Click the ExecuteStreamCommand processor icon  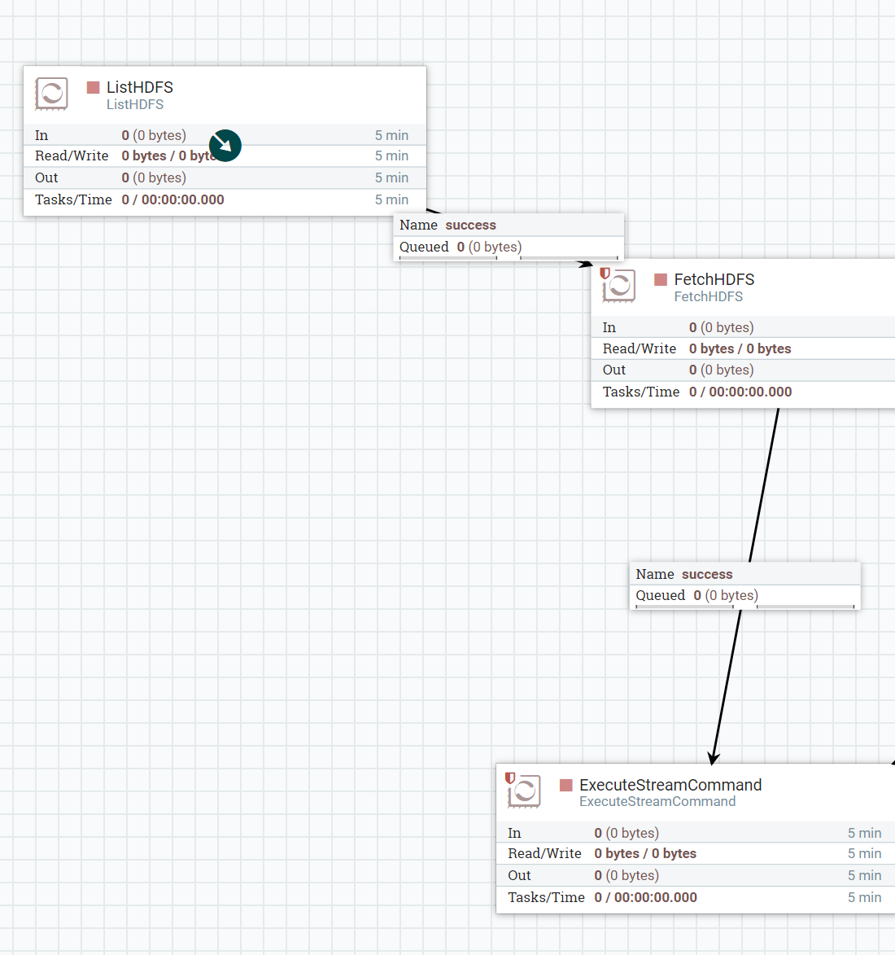(x=524, y=792)
